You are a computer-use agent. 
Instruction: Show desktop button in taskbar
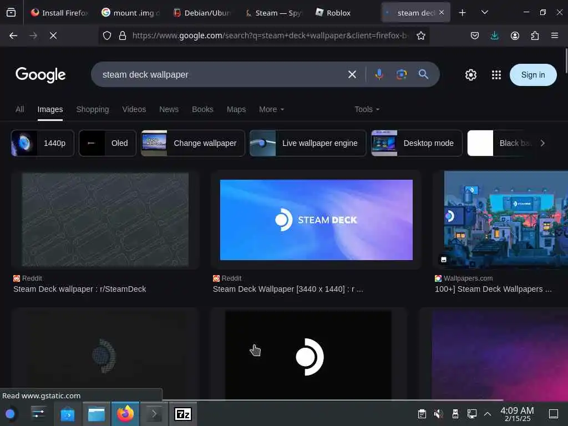click(554, 414)
